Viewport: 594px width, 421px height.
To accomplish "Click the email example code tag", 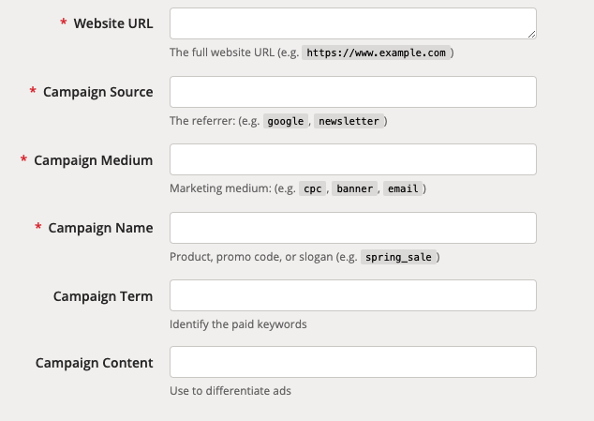I will click(403, 188).
